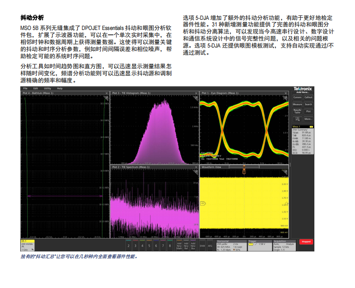Click the TIE Histogram corner pin icon
The height and width of the screenshot is (288, 355).
tap(196, 98)
